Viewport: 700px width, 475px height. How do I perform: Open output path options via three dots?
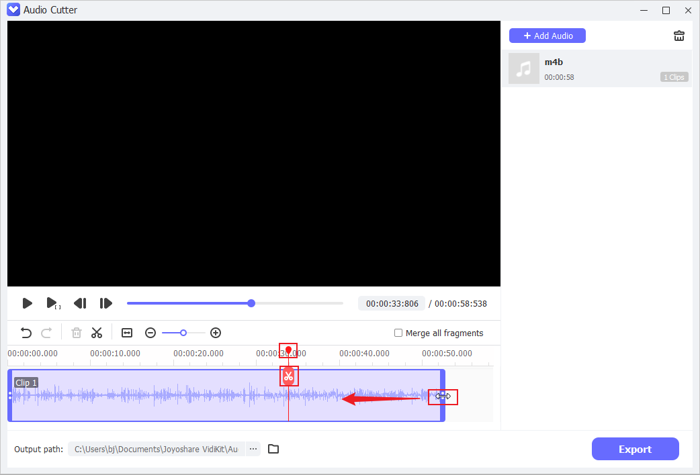253,449
